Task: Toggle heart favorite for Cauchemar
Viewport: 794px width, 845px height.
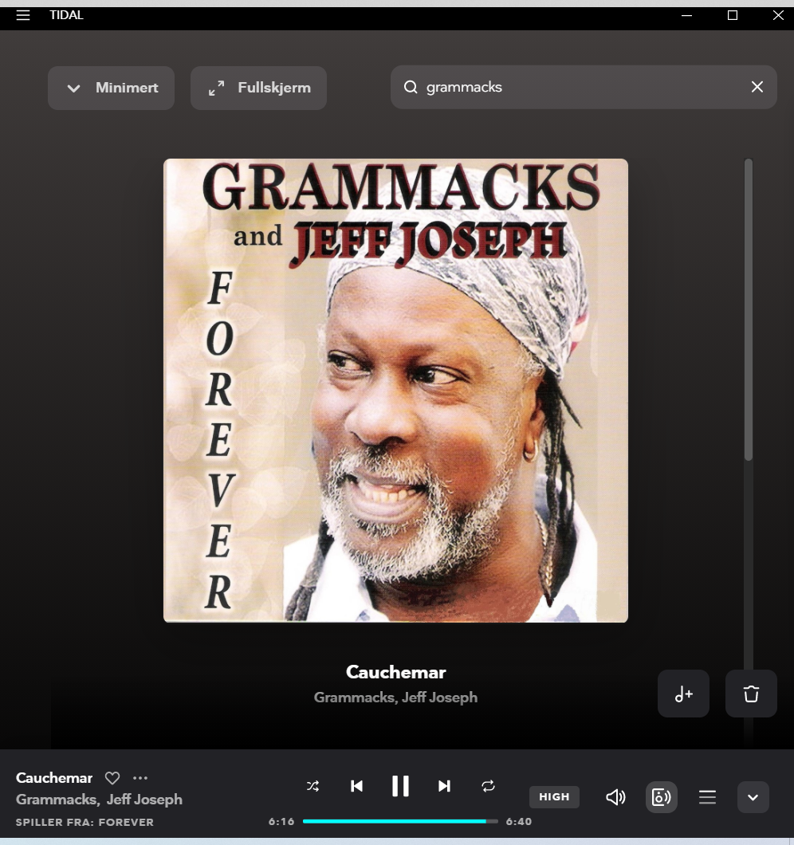Action: tap(112, 777)
